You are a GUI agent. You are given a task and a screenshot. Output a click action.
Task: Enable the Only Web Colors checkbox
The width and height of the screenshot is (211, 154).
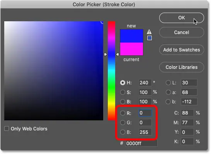7,128
